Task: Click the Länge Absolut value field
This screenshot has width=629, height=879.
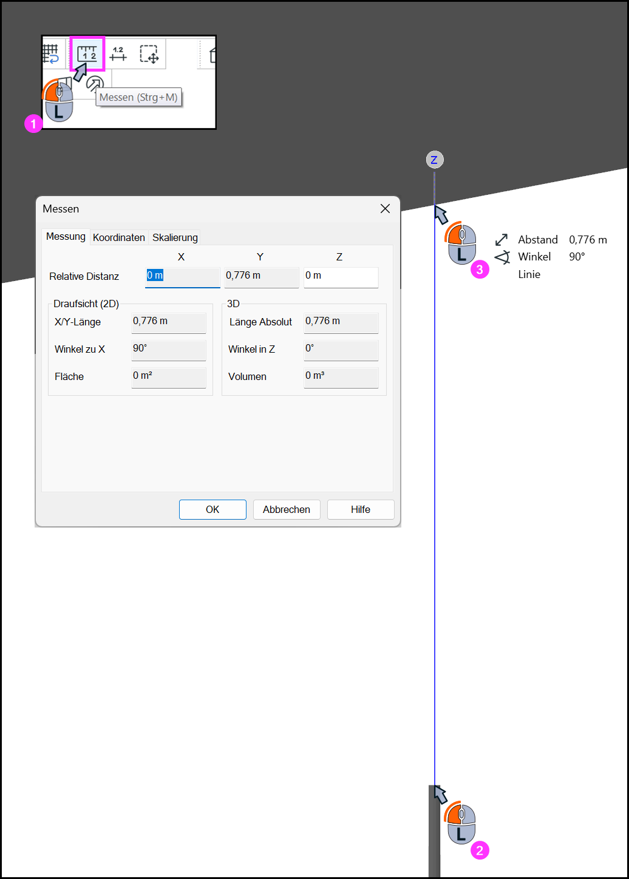Action: [x=341, y=322]
